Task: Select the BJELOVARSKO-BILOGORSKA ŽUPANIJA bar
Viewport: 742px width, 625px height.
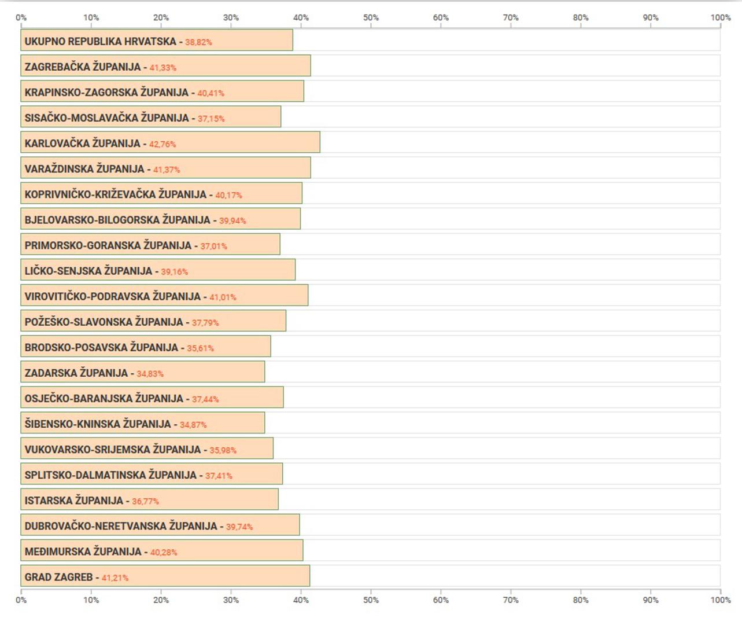Action: click(160, 219)
